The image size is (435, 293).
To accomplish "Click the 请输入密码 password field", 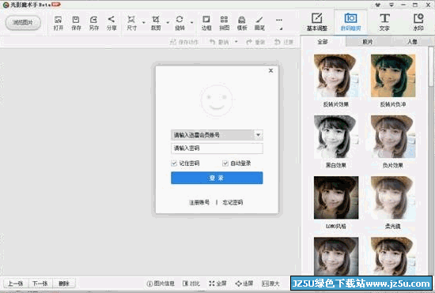I will (217, 148).
